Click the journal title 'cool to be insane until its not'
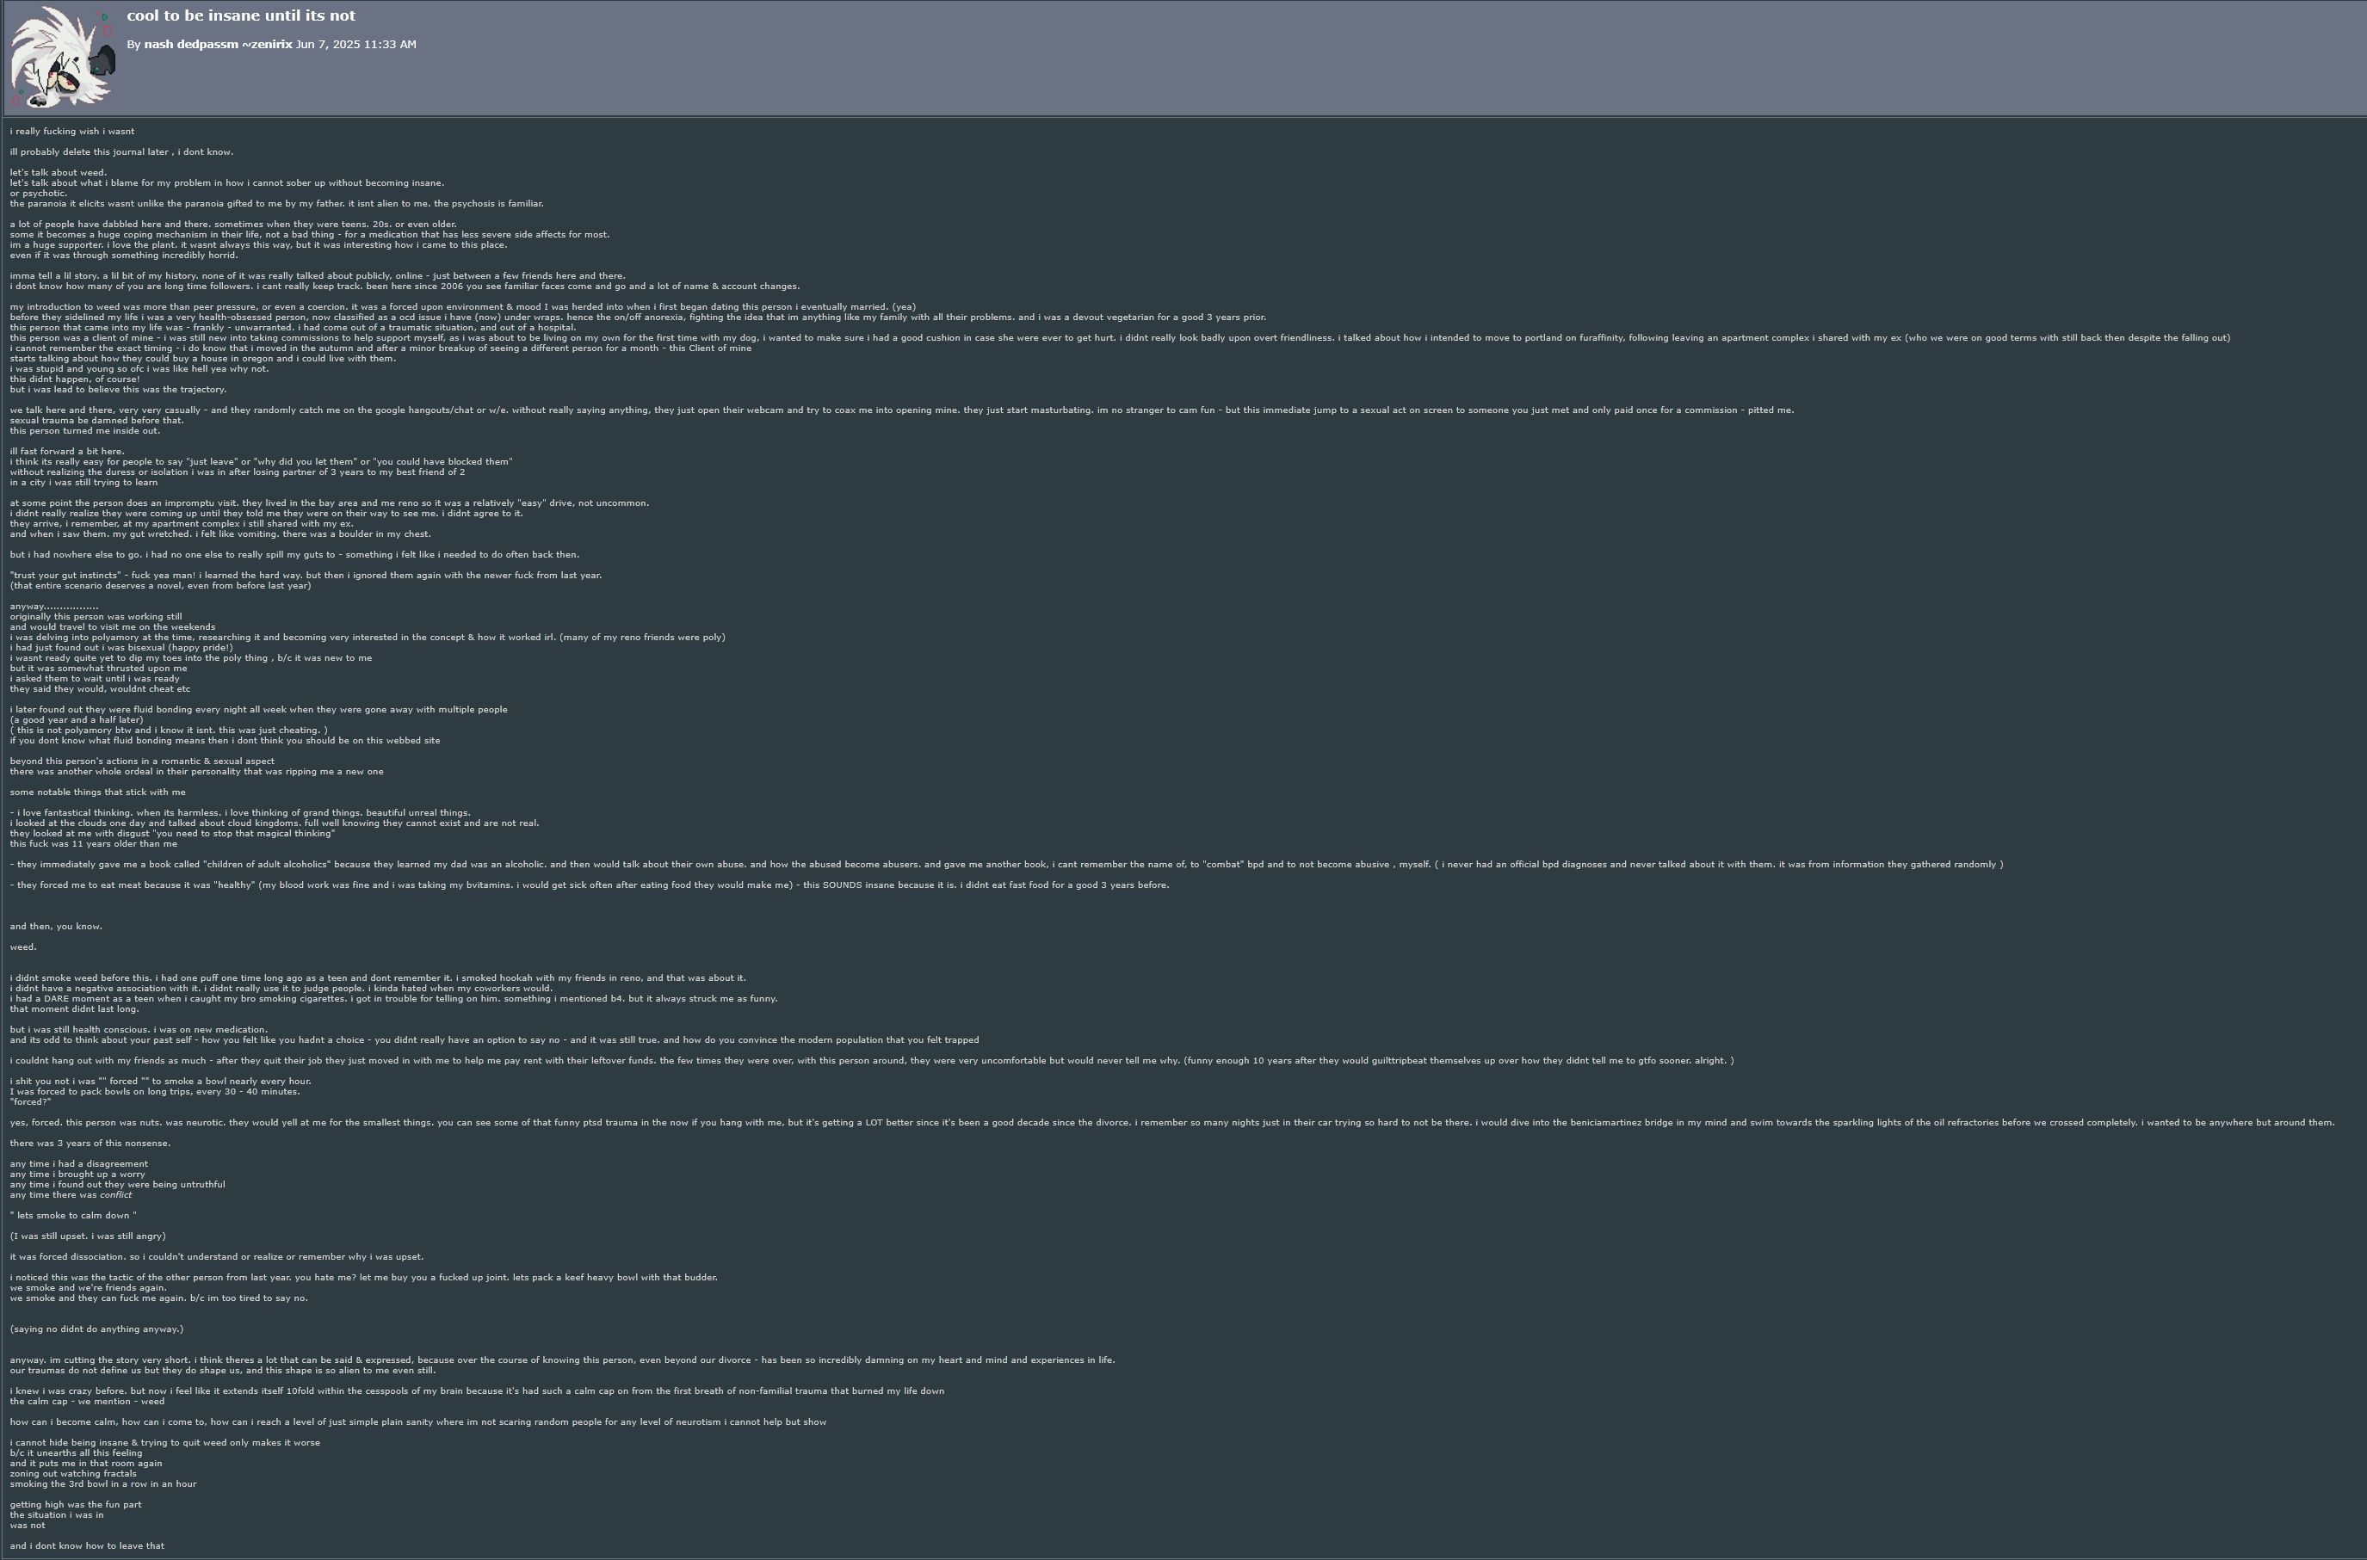2367x1560 pixels. (x=241, y=15)
